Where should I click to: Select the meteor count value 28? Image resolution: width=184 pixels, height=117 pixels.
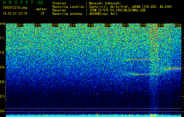42,13
